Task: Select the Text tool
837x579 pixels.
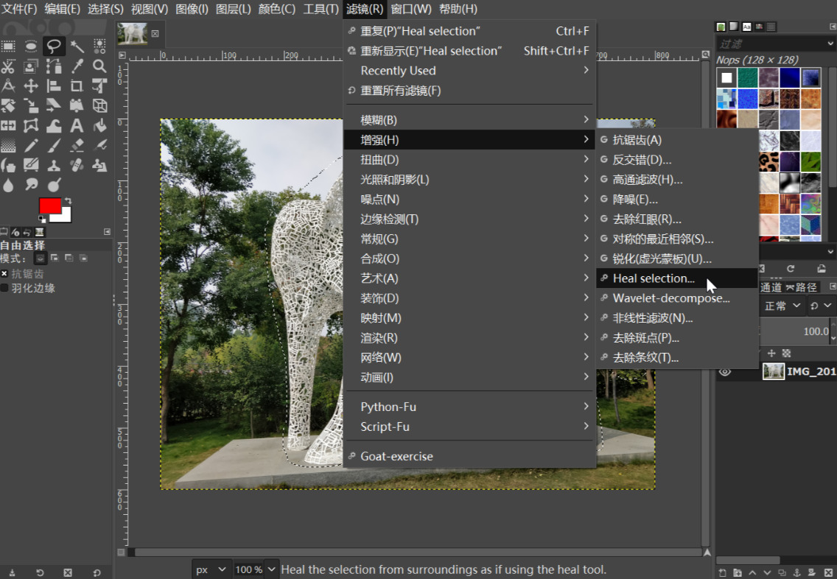Action: (x=77, y=125)
